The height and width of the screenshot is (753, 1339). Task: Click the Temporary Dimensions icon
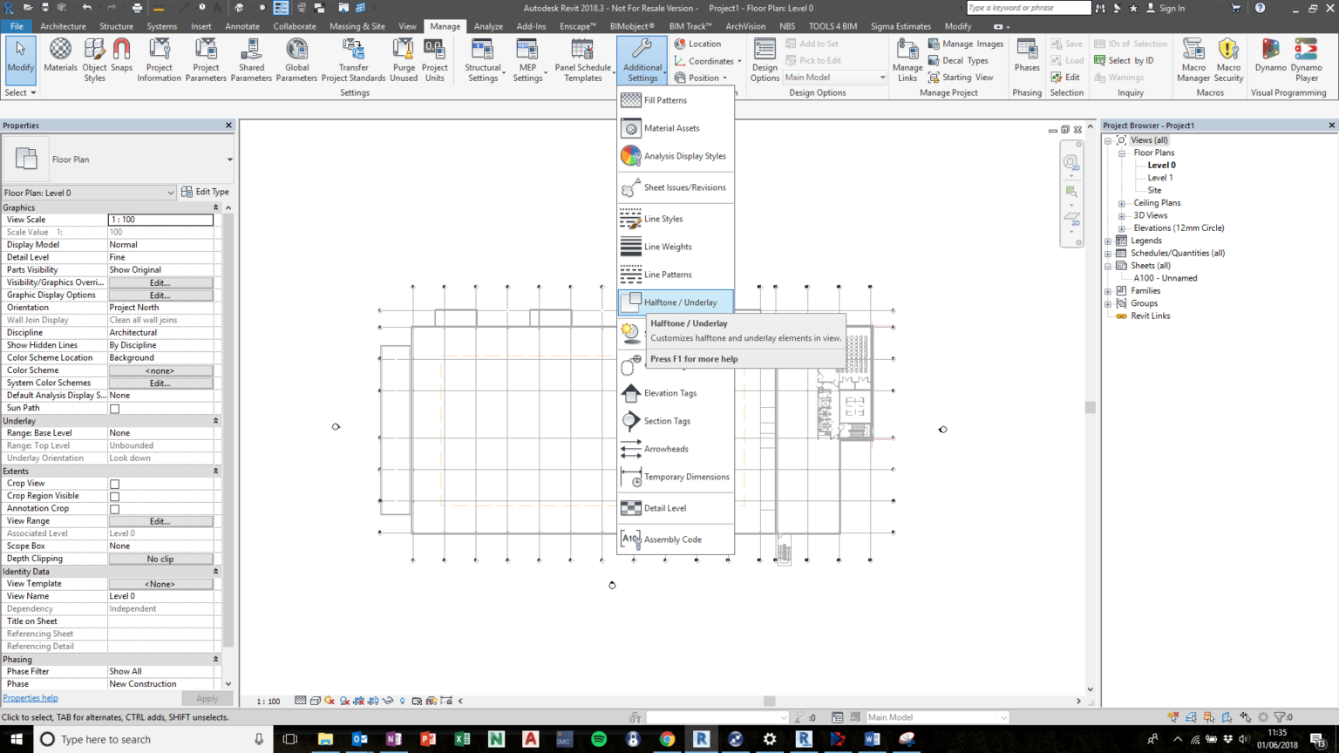[x=631, y=477]
